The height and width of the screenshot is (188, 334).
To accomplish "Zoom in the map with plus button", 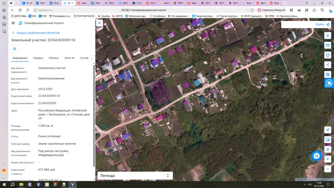I will tap(328, 159).
